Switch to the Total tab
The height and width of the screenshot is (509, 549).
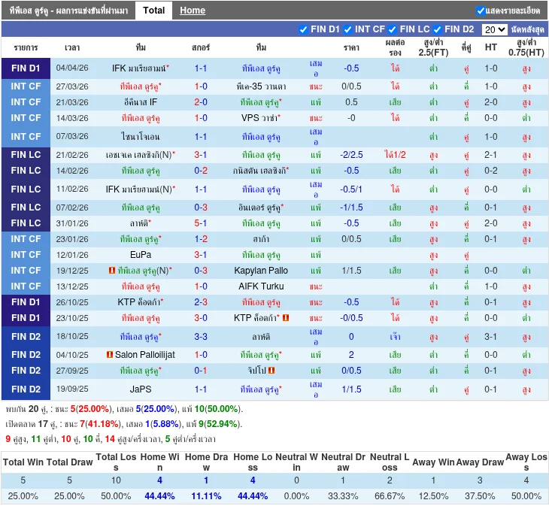pyautogui.click(x=154, y=11)
